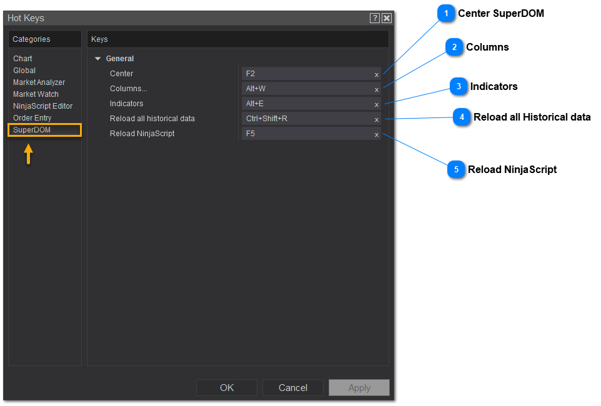Screen dimensions: 601x406
Task: Click the Reload NinjaScript row label
Action: [x=142, y=134]
